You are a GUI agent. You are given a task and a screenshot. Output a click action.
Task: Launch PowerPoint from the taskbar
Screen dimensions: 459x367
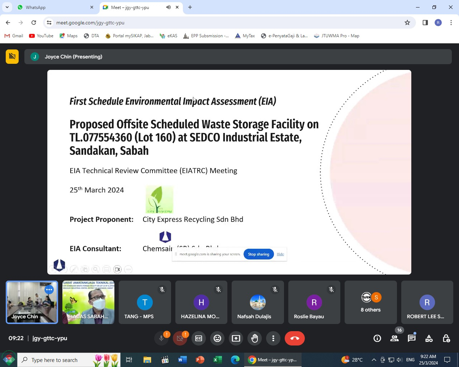click(200, 360)
